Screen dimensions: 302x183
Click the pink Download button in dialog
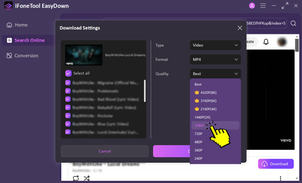[171, 151]
